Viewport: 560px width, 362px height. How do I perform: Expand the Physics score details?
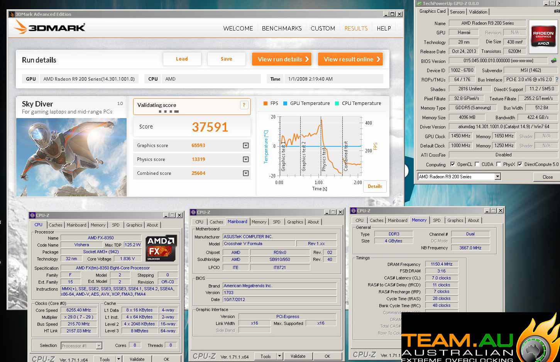pyautogui.click(x=246, y=159)
